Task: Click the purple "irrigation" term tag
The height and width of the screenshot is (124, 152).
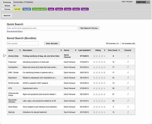Action: (85, 9)
